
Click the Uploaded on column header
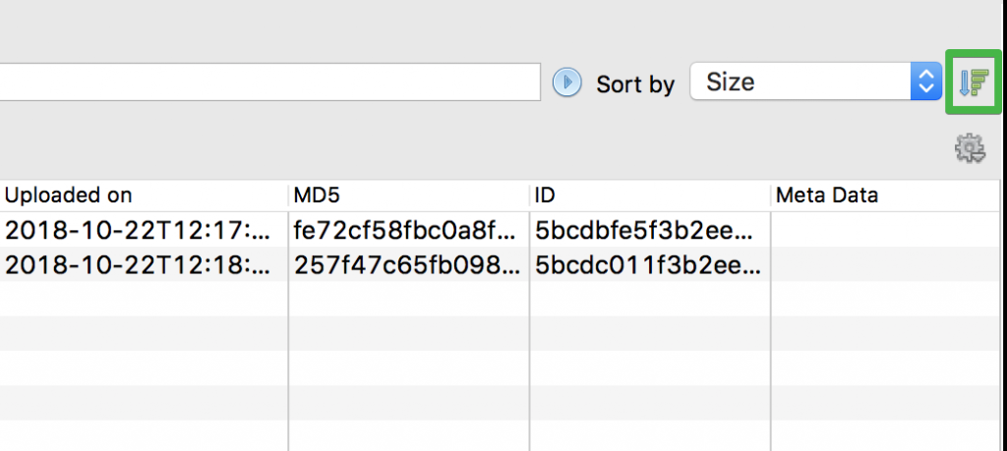pyautogui.click(x=69, y=196)
